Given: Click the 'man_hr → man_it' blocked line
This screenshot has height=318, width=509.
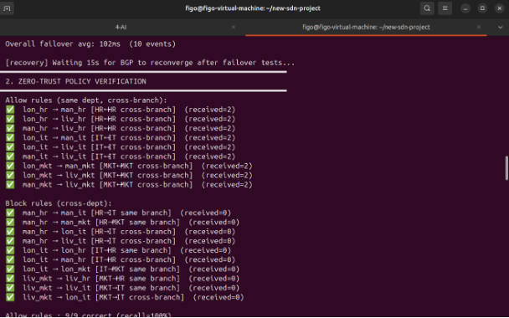Looking at the screenshot, I should point(118,213).
